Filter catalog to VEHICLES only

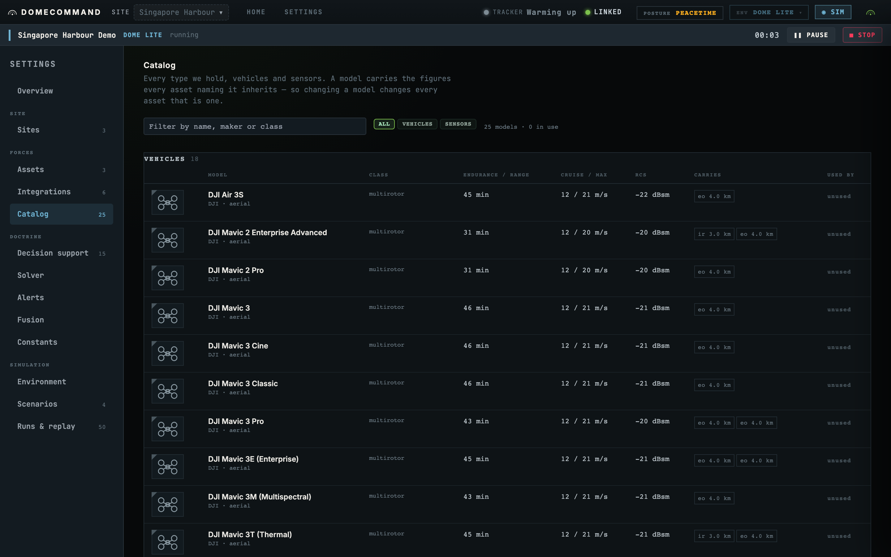pos(417,124)
